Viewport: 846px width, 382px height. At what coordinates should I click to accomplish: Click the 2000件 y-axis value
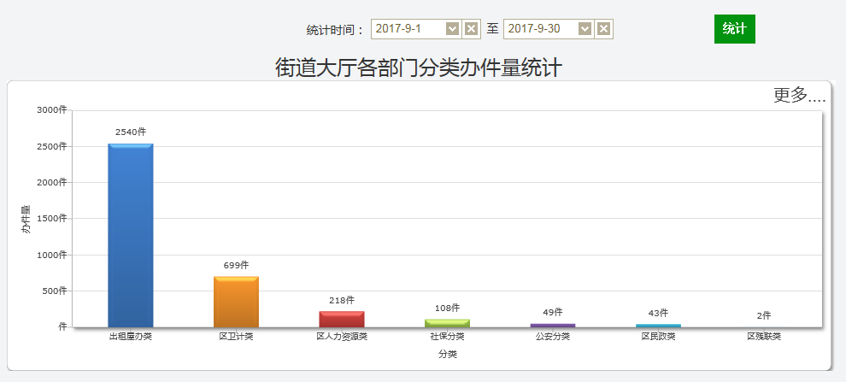52,182
